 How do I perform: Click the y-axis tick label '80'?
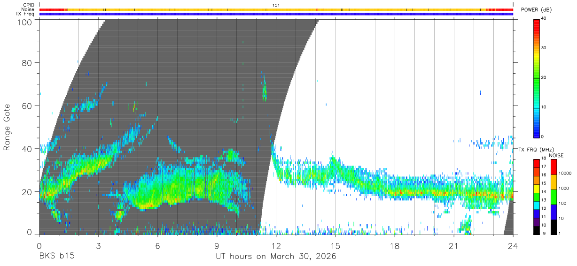pos(27,63)
